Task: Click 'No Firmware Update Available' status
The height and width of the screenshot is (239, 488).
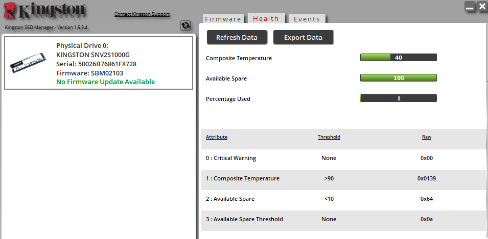Action: pos(105,82)
